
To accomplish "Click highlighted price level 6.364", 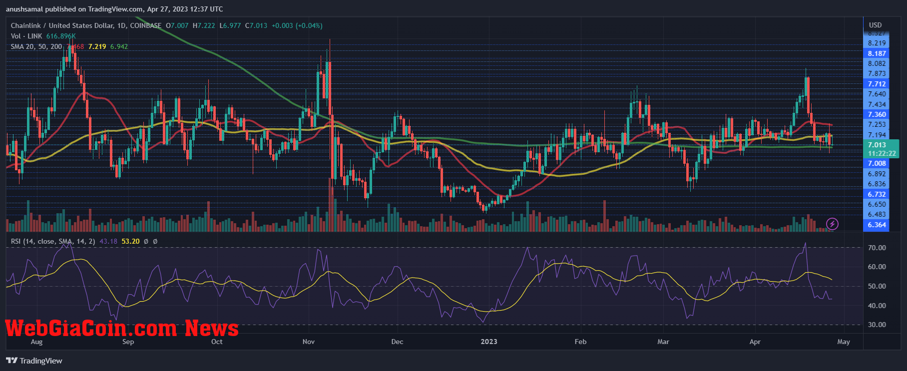I will 877,225.
